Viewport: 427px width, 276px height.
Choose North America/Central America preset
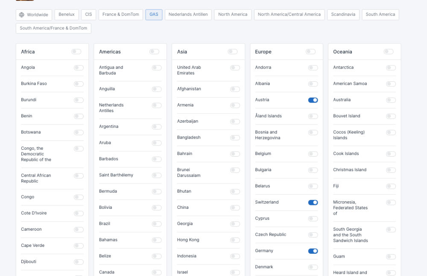[289, 15]
